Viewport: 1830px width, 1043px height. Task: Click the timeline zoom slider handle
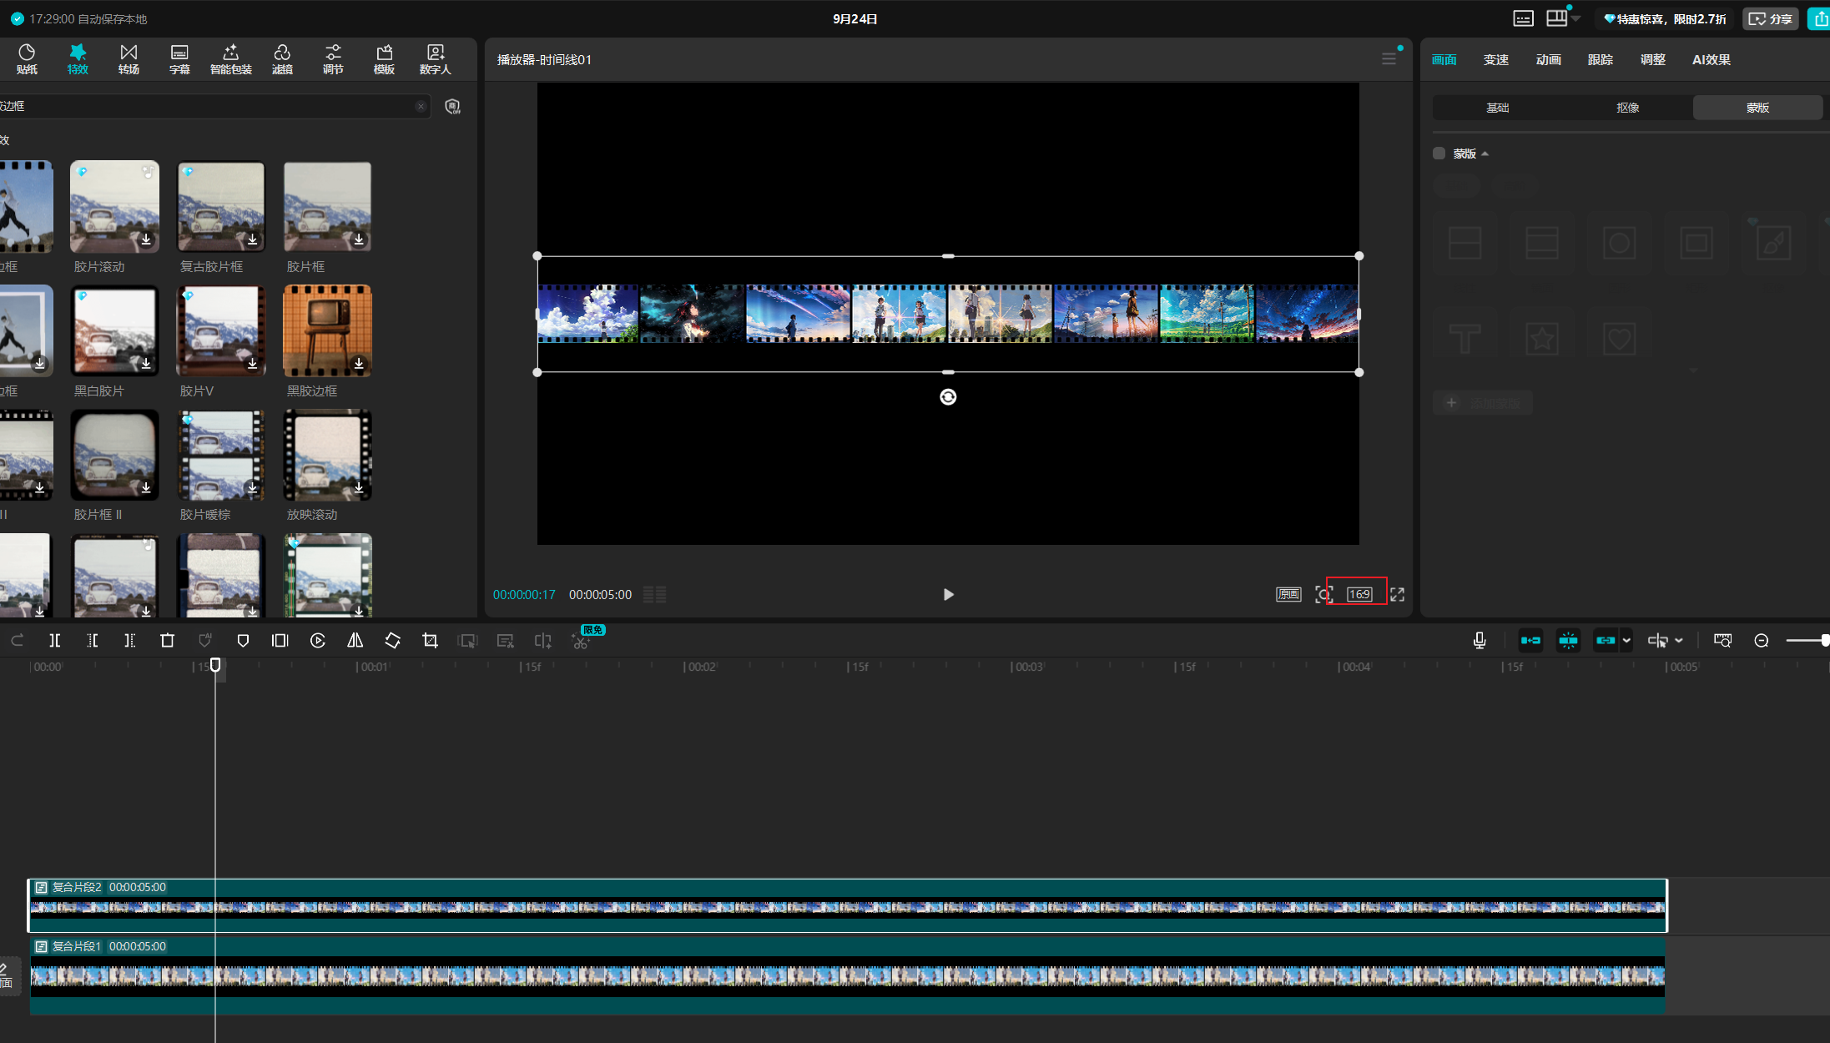click(1824, 641)
